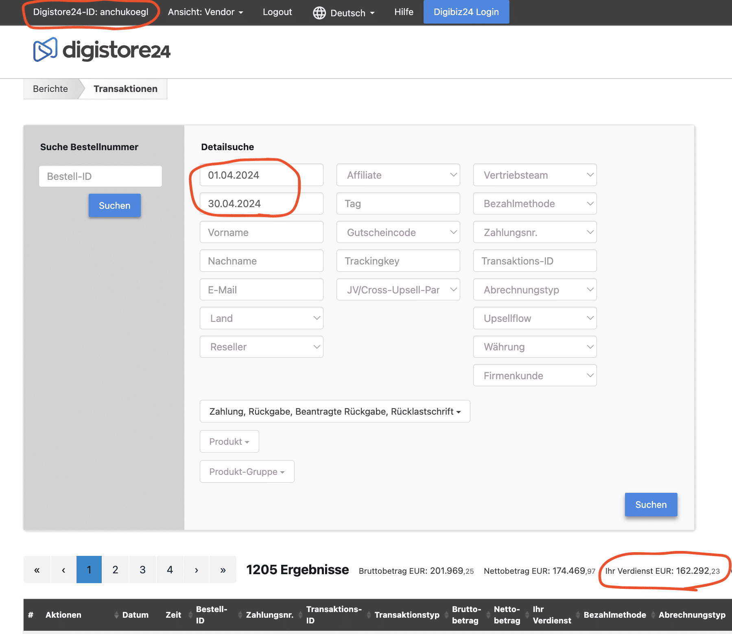This screenshot has height=634, width=732.
Task: Click the Transaktions-ID input field
Action: click(x=535, y=261)
